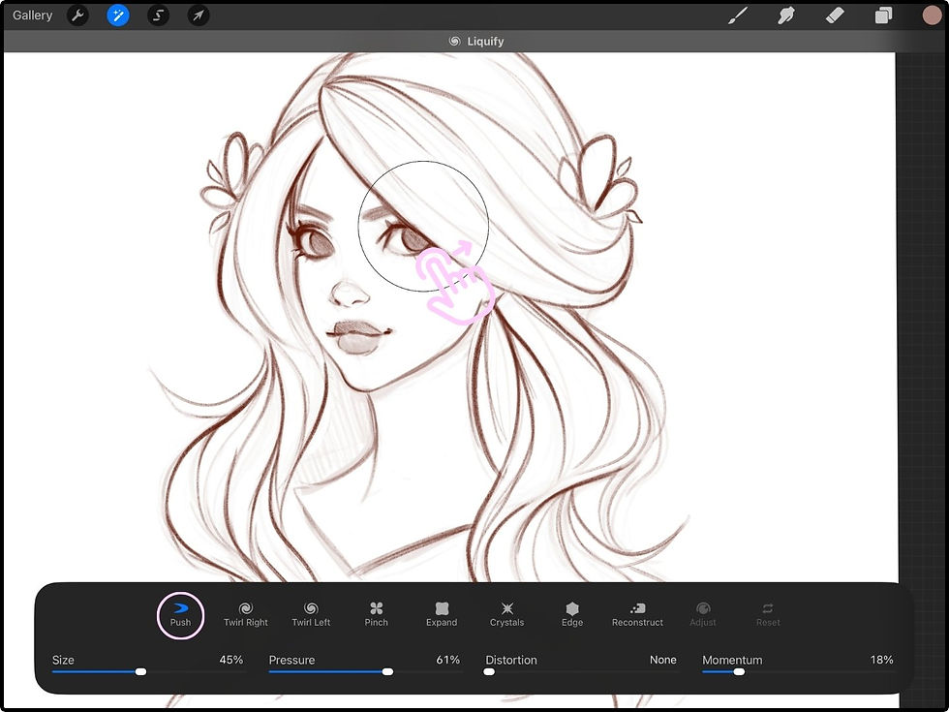Select the Smudge finger tool
949x712 pixels.
click(x=785, y=15)
